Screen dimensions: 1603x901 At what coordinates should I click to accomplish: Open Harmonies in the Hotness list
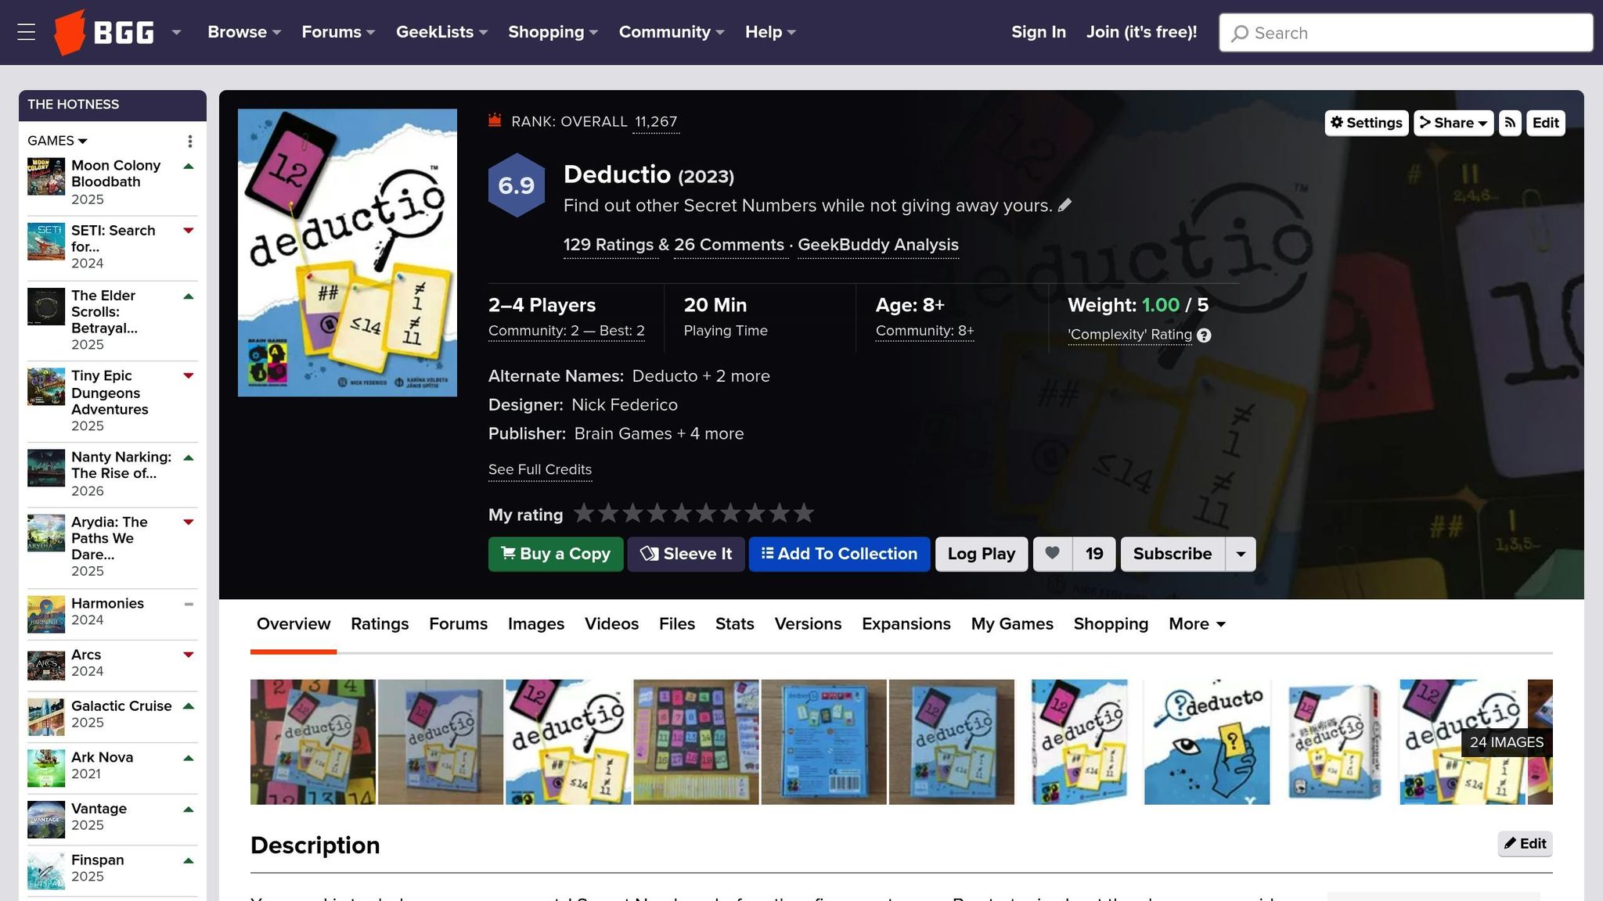107,603
